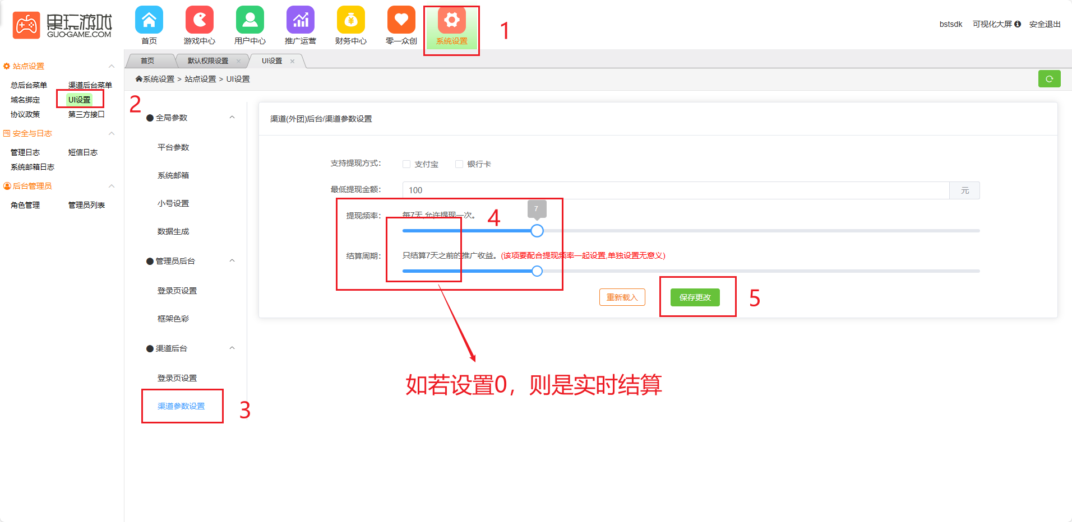Collapse the 安全与日志 sidebar section

coord(112,133)
